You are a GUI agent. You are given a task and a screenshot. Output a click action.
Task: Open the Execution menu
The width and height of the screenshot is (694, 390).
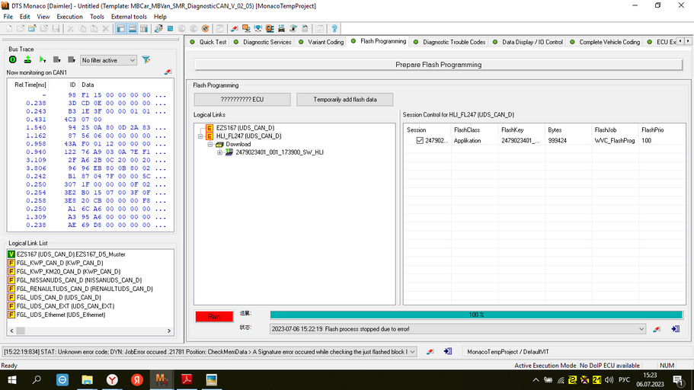tap(69, 17)
